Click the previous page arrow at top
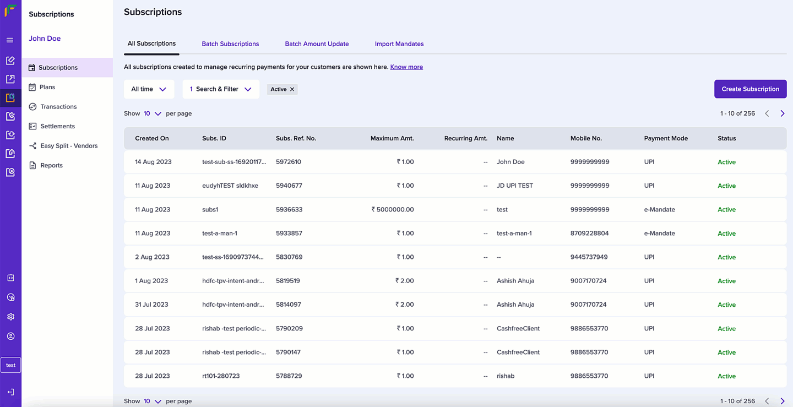The height and width of the screenshot is (407, 793). pyautogui.click(x=767, y=113)
